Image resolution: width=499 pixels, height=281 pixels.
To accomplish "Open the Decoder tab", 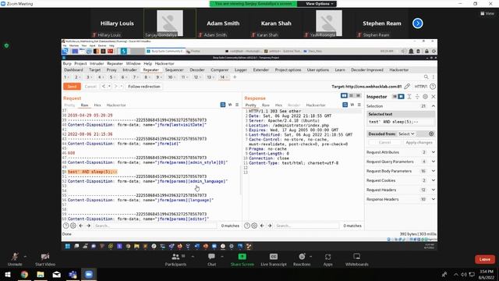I will click(197, 69).
